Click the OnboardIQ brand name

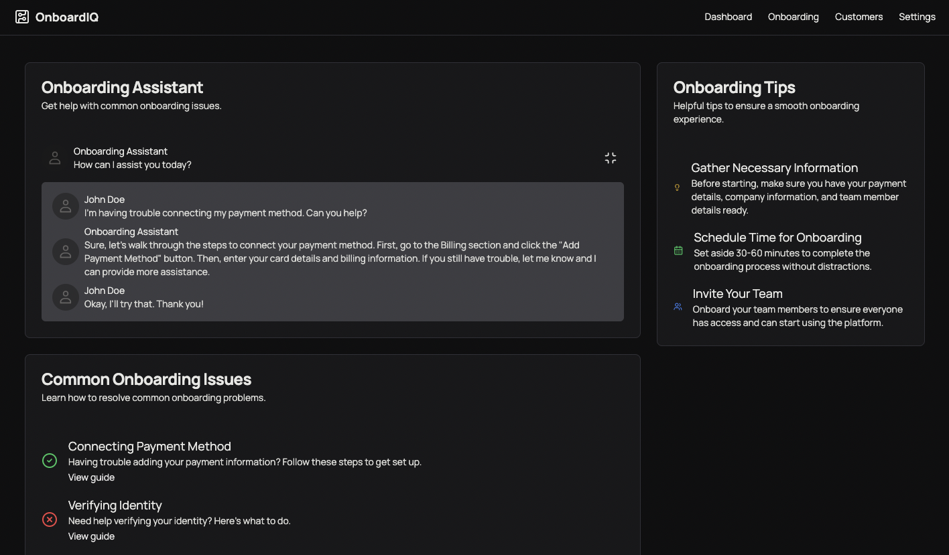point(67,17)
